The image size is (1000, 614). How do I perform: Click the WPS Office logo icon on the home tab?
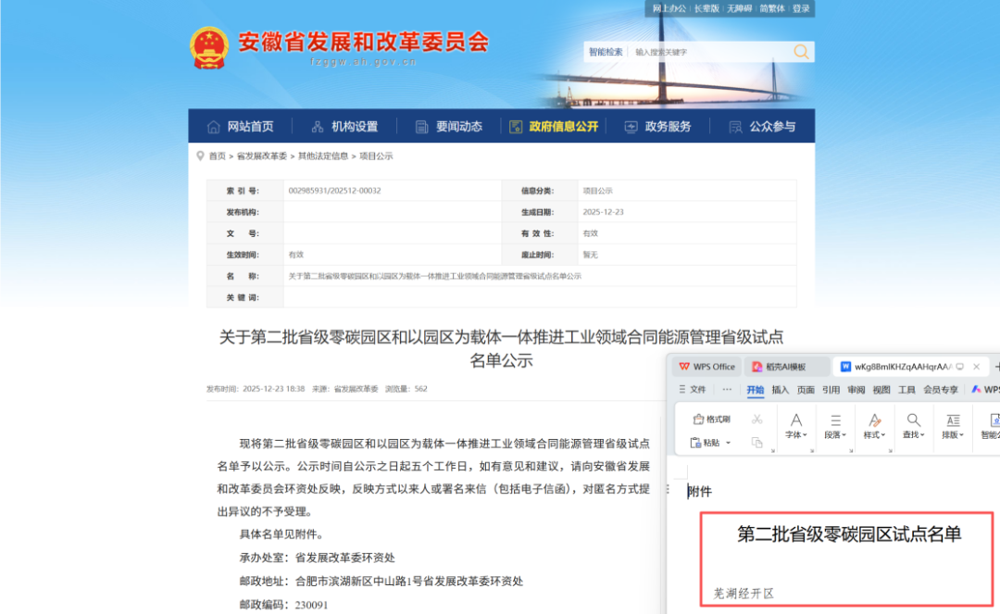(x=685, y=366)
